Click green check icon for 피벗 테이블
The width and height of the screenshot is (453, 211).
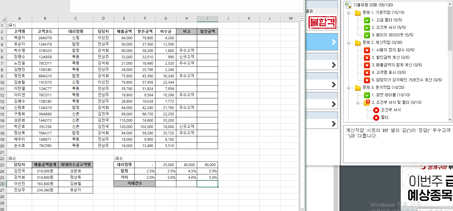pos(367,95)
